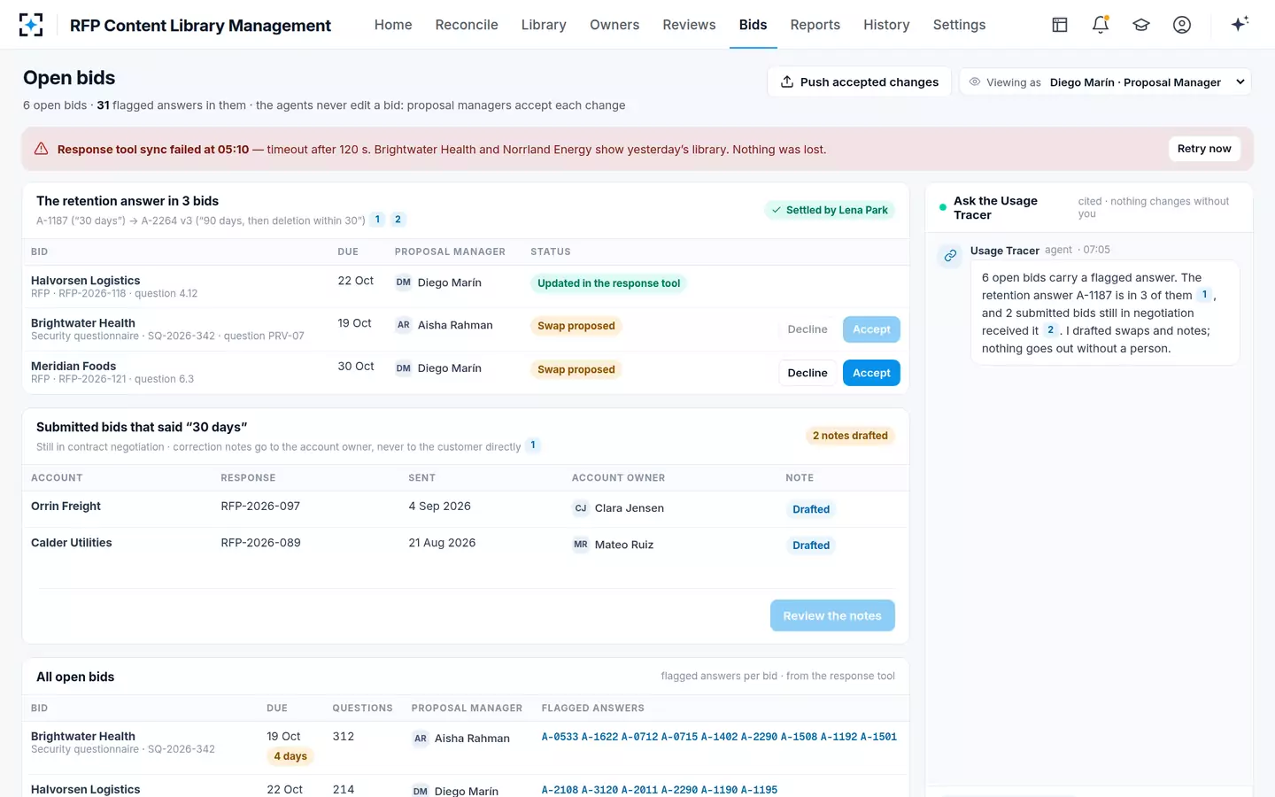
Task: Click Retry now in the sync alert
Action: [x=1204, y=149]
